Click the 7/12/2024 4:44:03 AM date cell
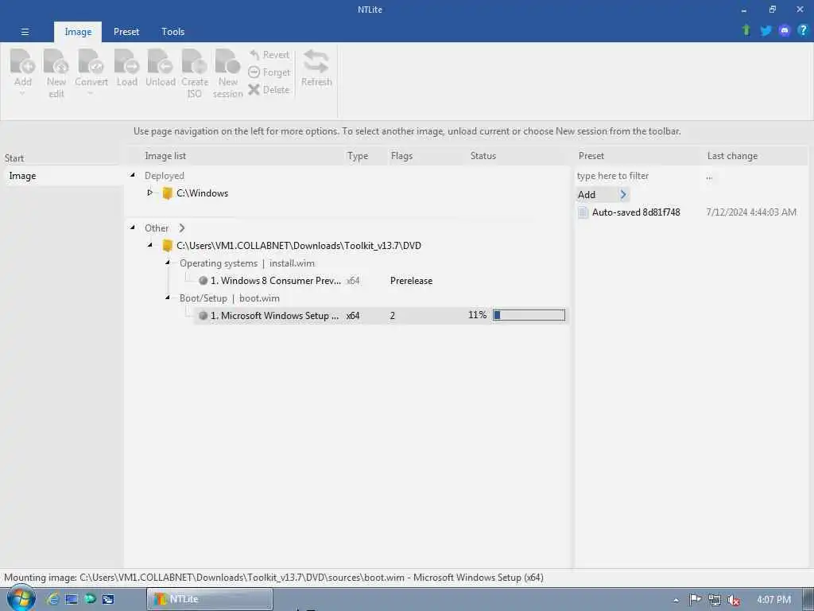Viewport: 814px width, 611px height. (751, 212)
